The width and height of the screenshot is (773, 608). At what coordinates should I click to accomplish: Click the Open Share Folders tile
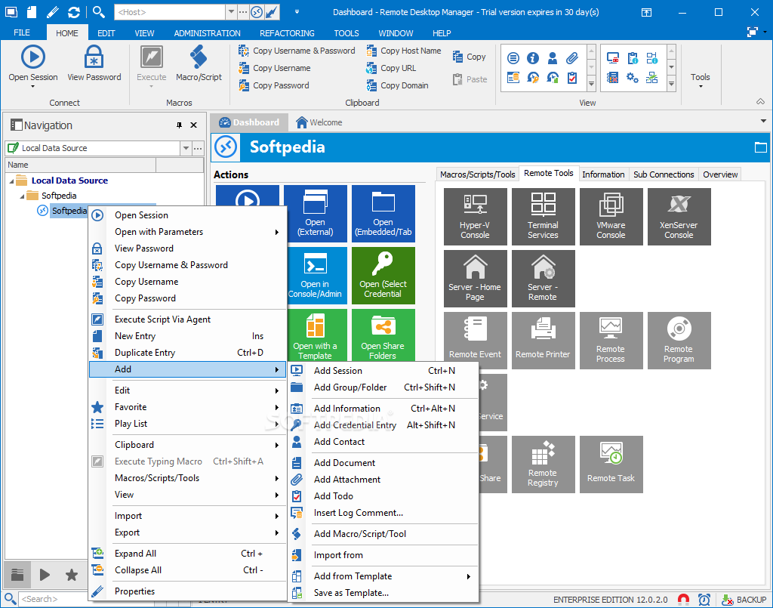click(383, 335)
